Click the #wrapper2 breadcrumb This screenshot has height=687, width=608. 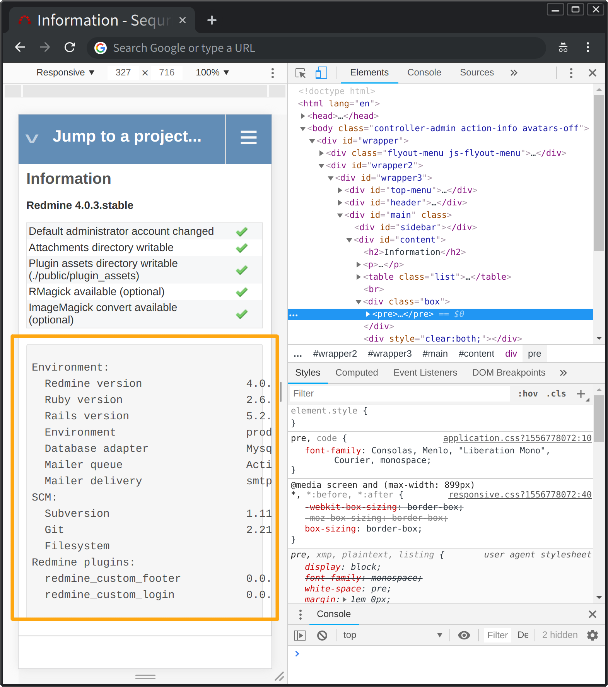click(x=335, y=354)
